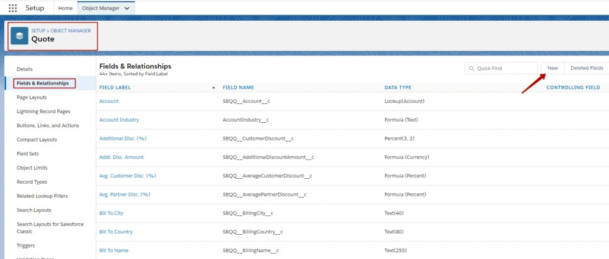Open Buttons, Links, and Actions
The width and height of the screenshot is (609, 259).
click(x=48, y=126)
